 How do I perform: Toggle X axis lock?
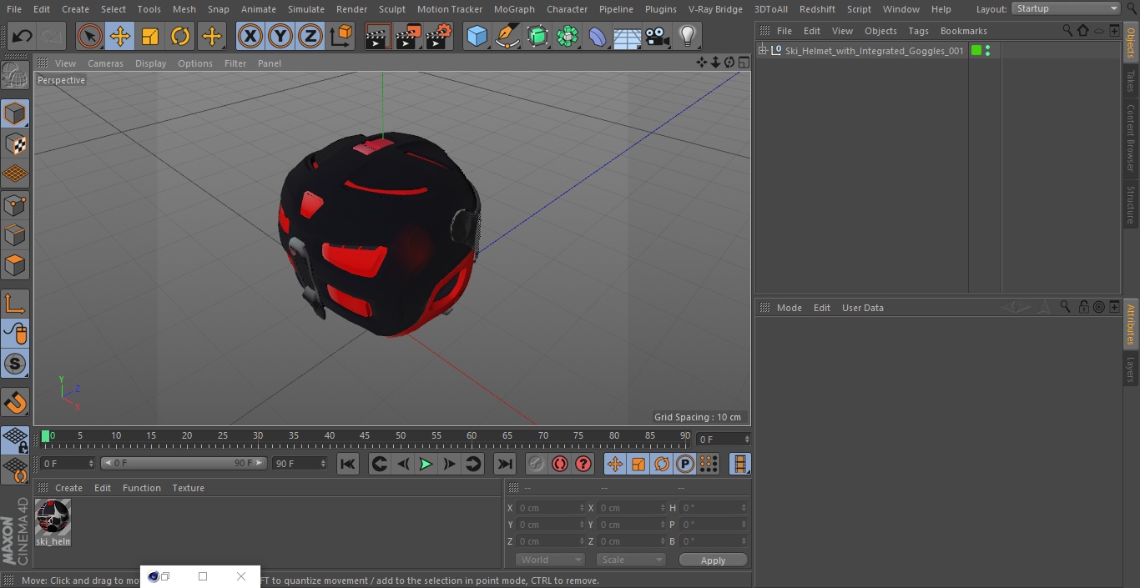250,37
